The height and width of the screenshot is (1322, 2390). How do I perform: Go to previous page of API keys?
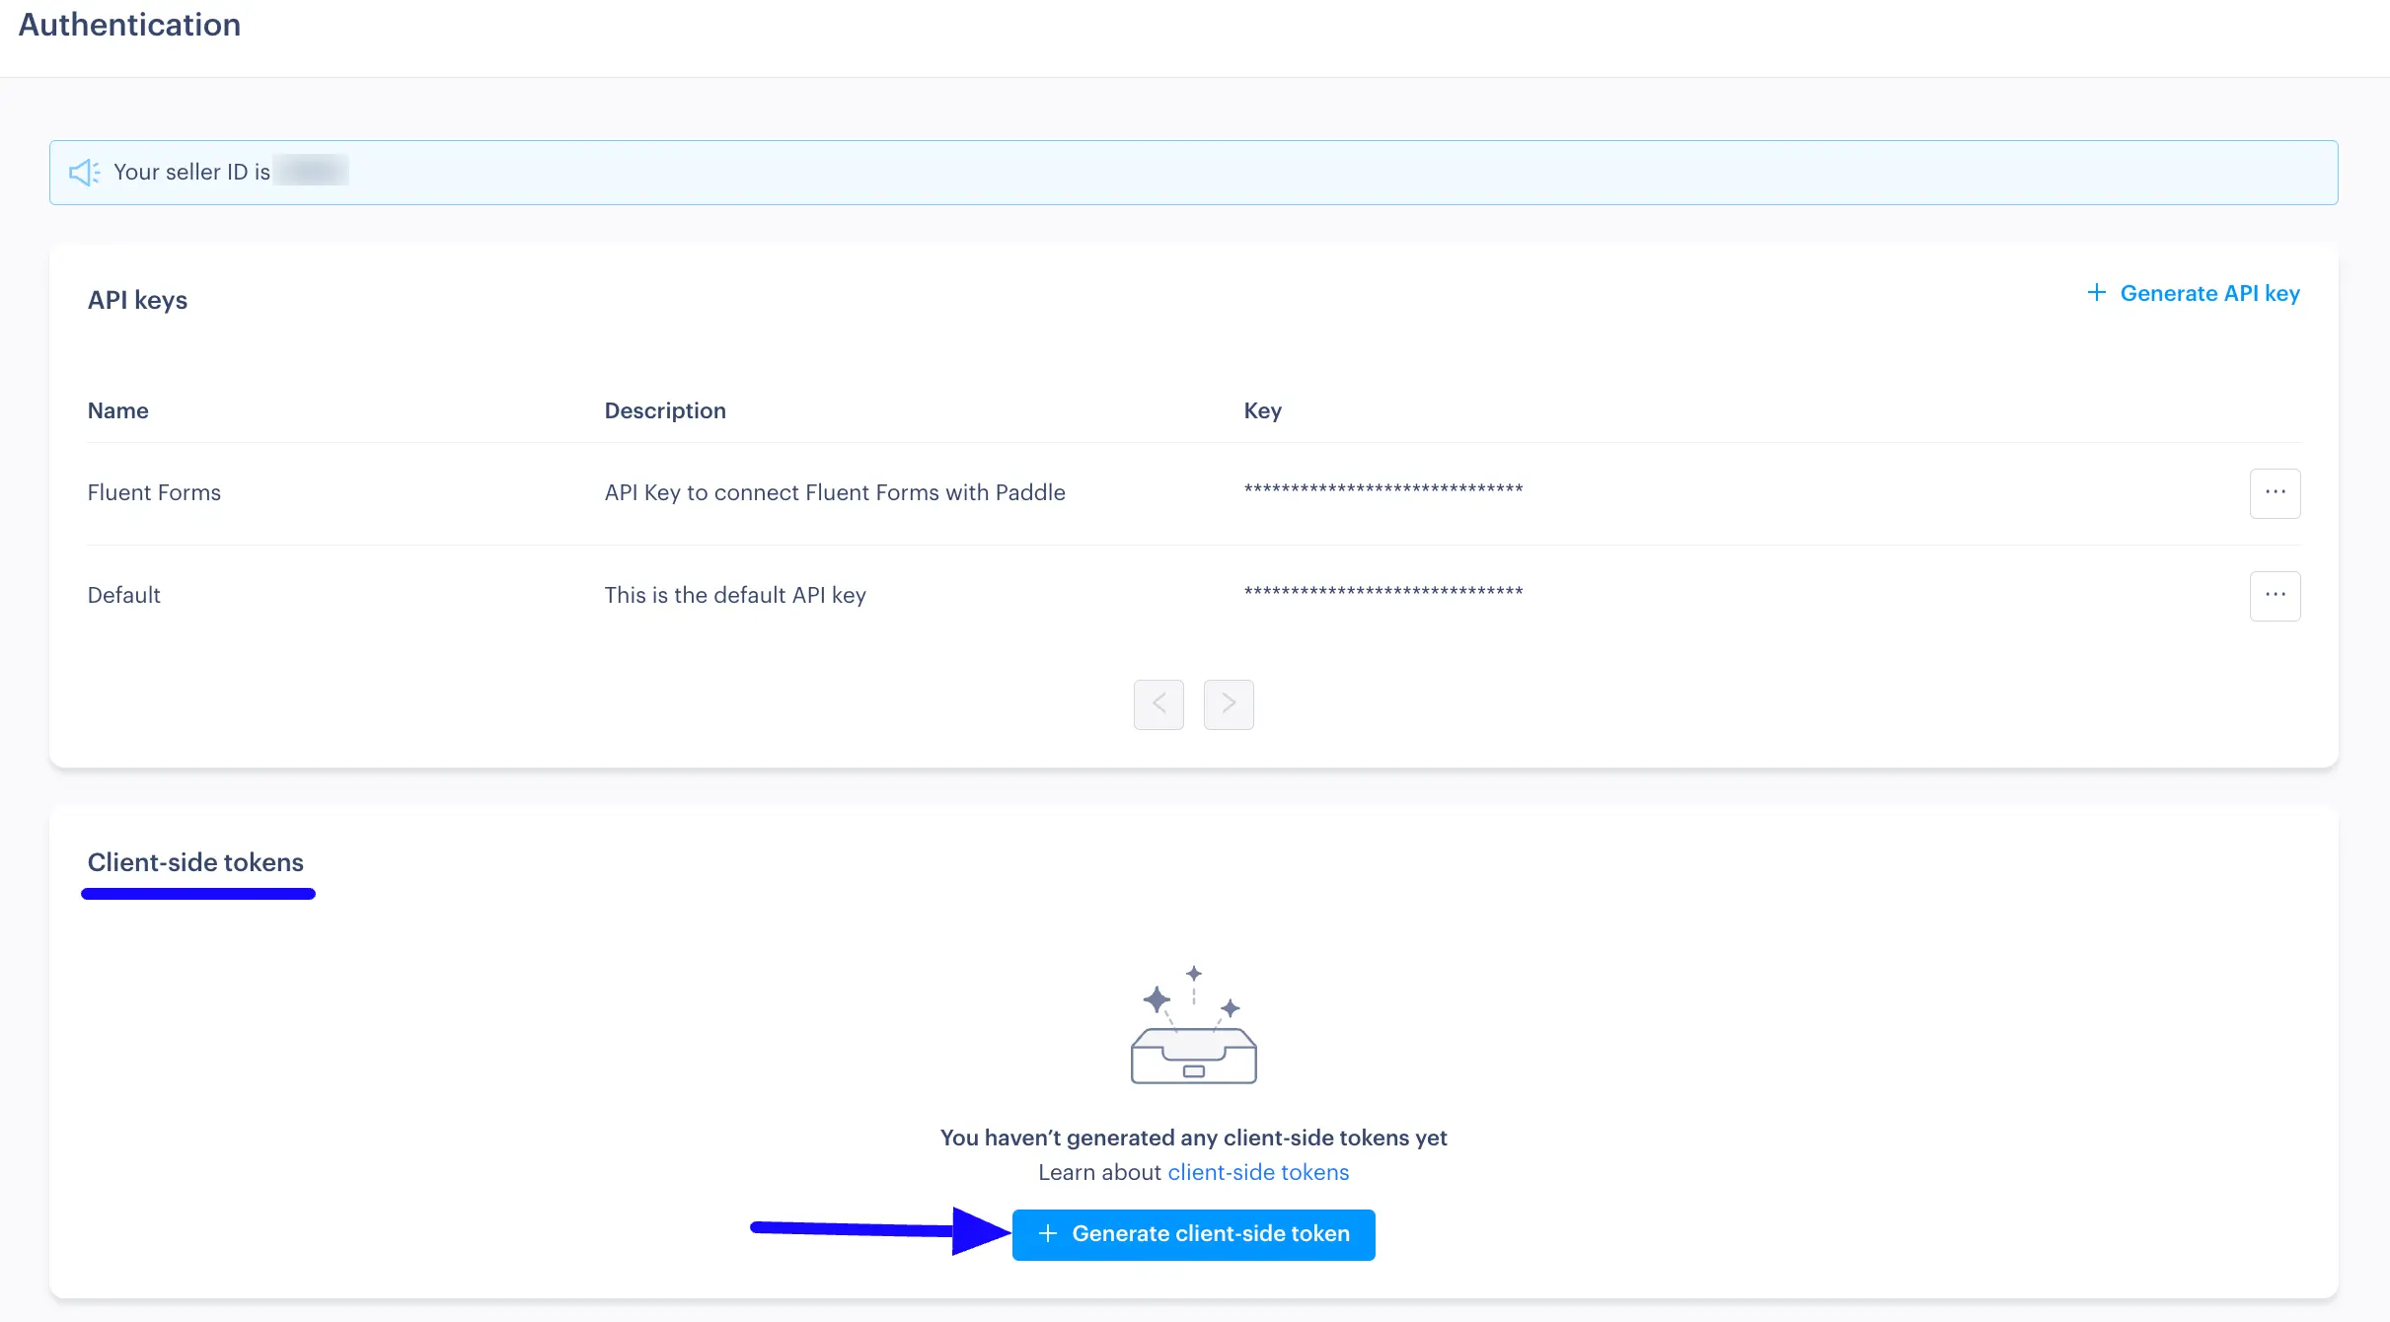click(x=1158, y=704)
